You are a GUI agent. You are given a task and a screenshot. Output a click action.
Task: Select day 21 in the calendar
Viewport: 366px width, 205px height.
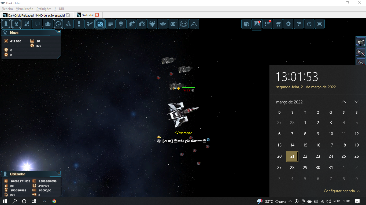click(292, 156)
